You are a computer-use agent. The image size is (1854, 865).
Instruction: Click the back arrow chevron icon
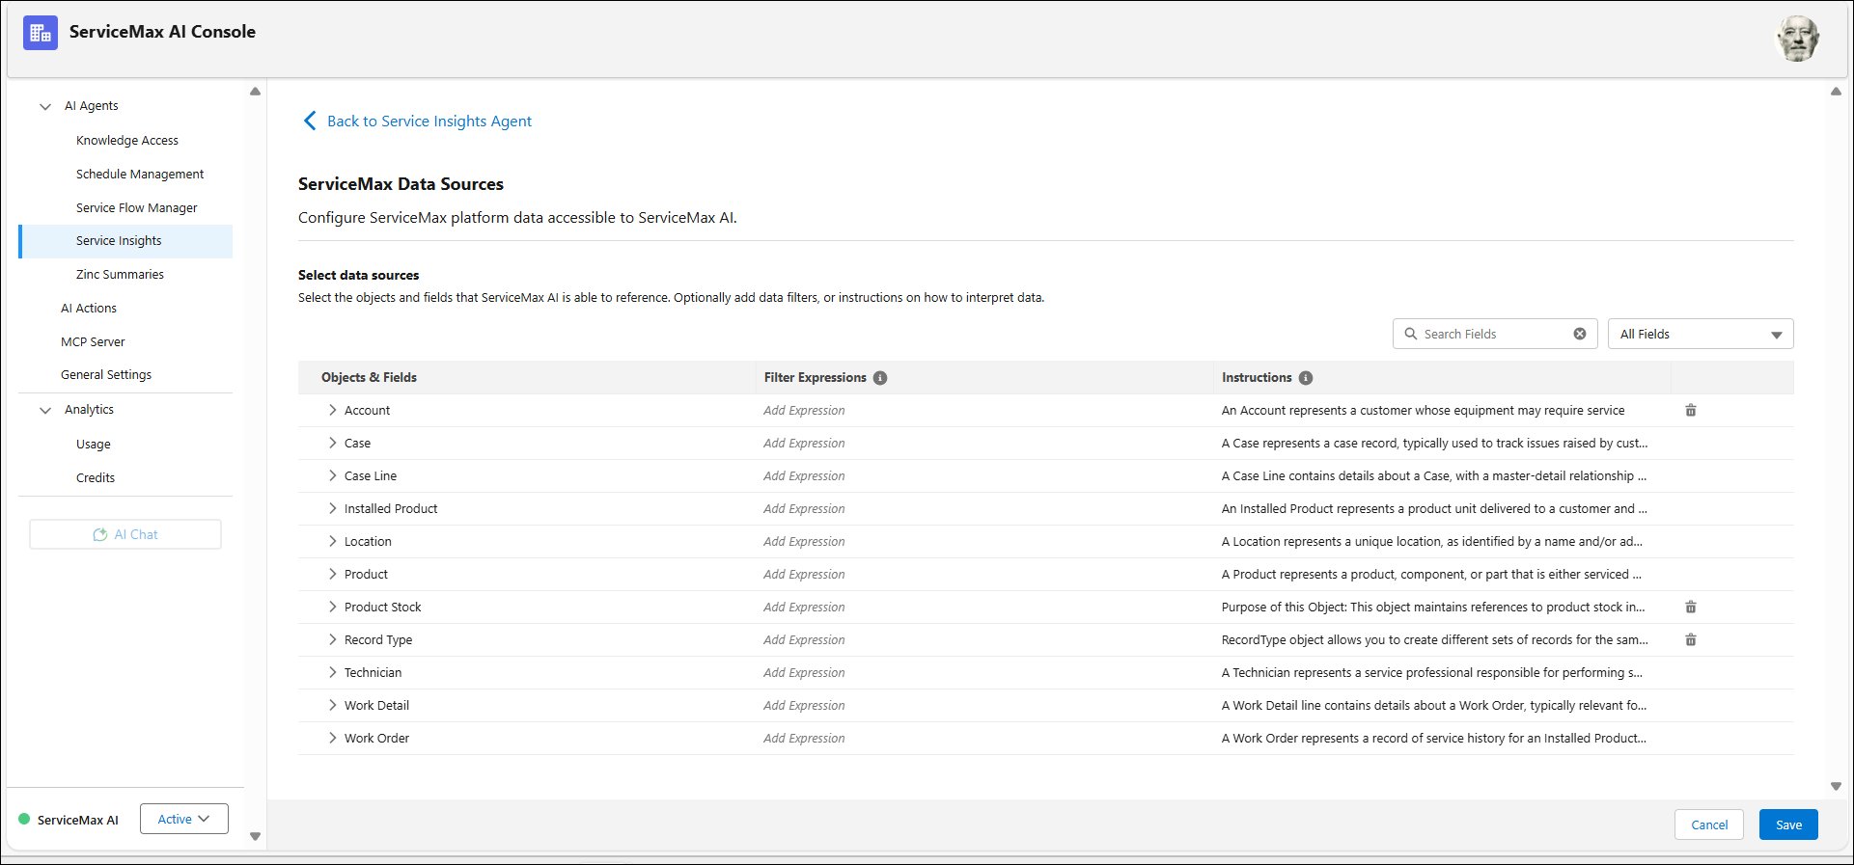coord(310,121)
